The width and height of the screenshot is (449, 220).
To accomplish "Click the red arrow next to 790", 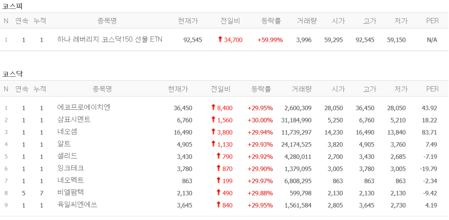I will click(x=219, y=156).
